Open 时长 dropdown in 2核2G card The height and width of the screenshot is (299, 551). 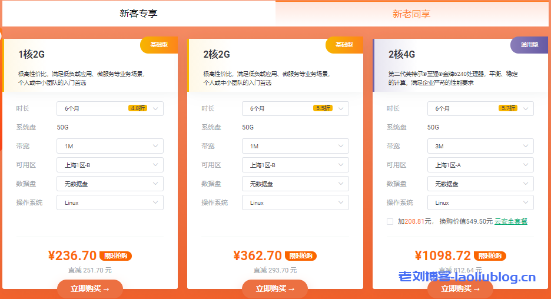295,108
